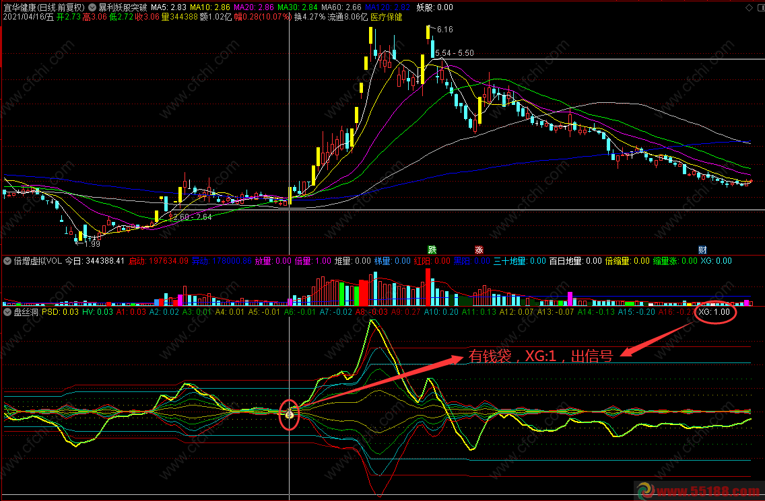
Task: Click the magenta MA20: 2.86 value
Action: [254, 7]
